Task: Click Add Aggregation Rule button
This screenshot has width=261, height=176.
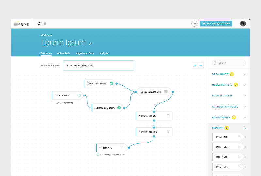Action: (x=216, y=23)
